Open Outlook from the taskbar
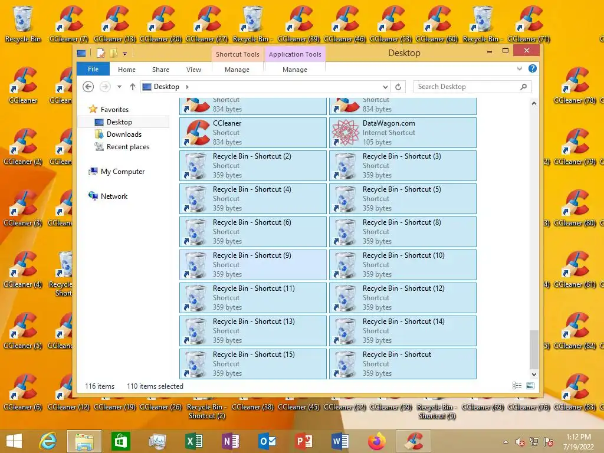Viewport: 604px width, 453px height. (267, 441)
